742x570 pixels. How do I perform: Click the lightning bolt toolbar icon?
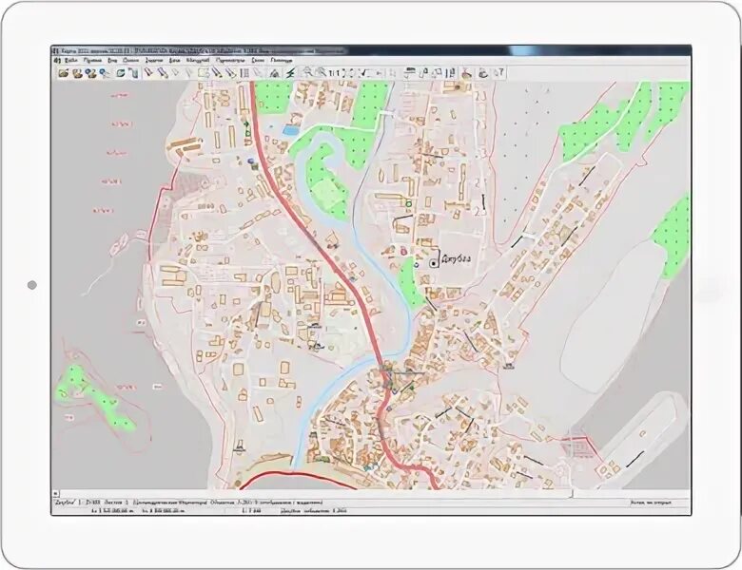pyautogui.click(x=291, y=73)
